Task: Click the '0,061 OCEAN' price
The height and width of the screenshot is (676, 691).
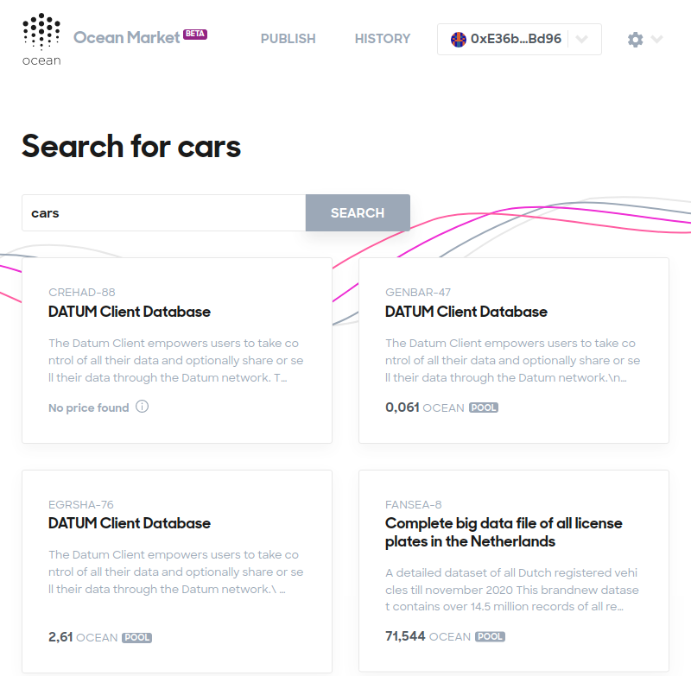Action: (x=425, y=407)
